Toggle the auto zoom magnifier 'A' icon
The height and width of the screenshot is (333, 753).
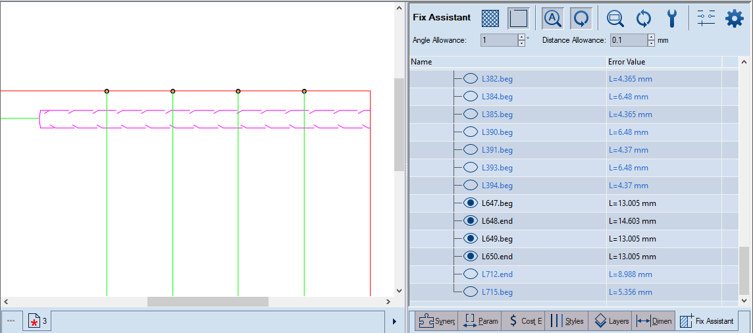tap(552, 18)
